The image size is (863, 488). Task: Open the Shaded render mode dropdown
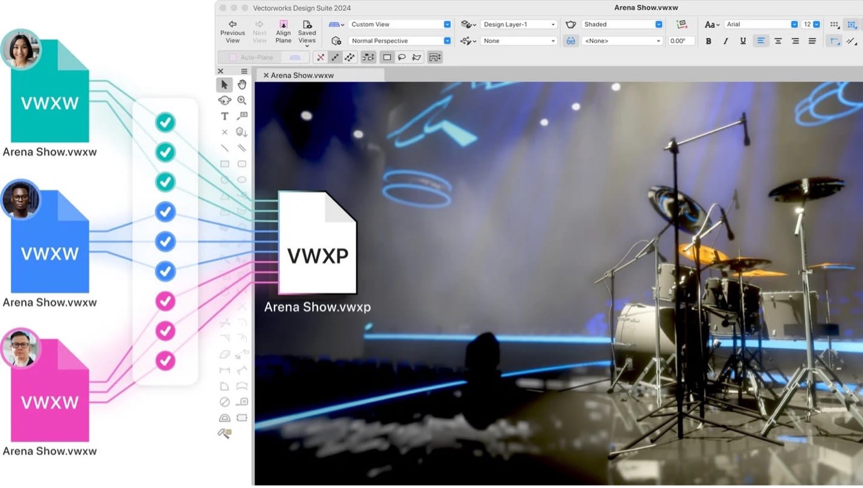[622, 24]
